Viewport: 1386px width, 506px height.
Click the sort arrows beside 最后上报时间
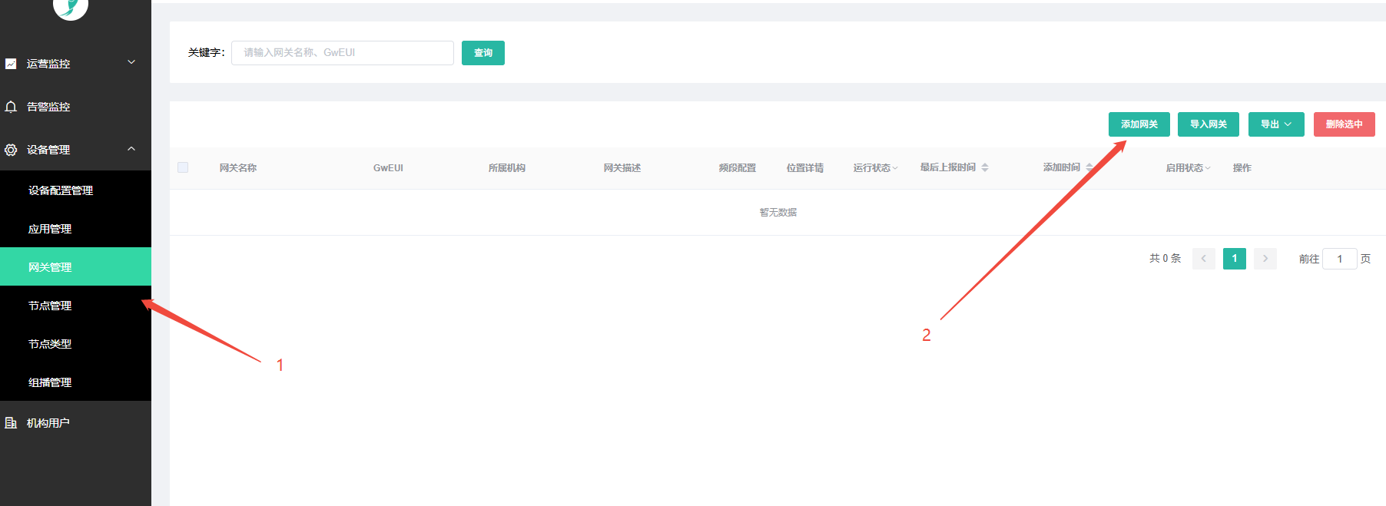pyautogui.click(x=985, y=167)
